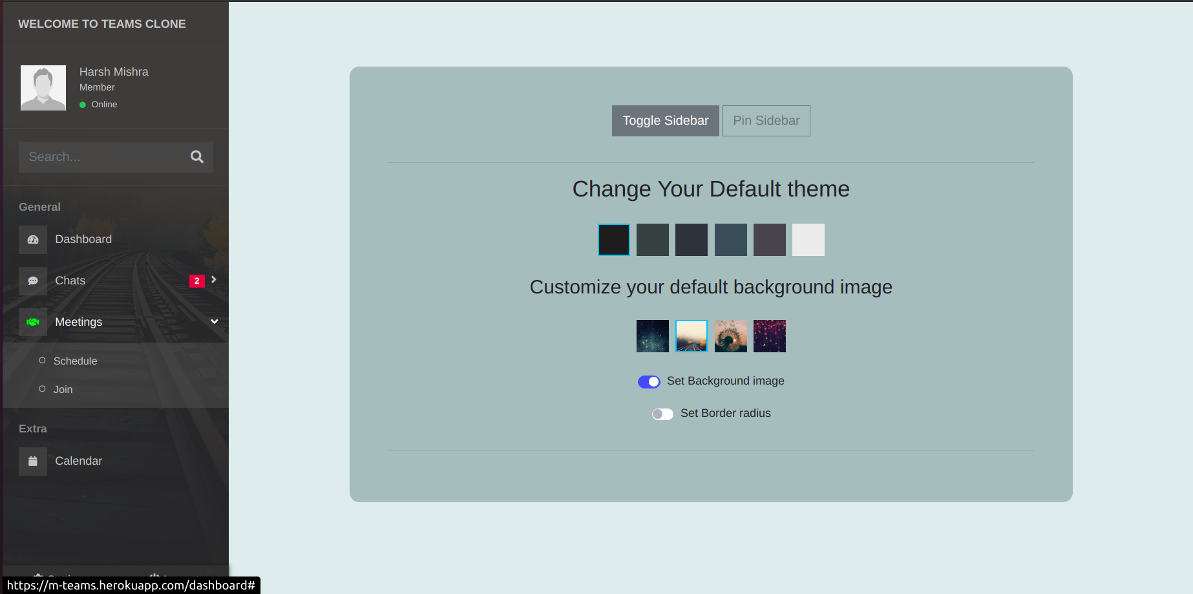
Task: Choose the purple sparkle background thumbnail
Action: (770, 336)
